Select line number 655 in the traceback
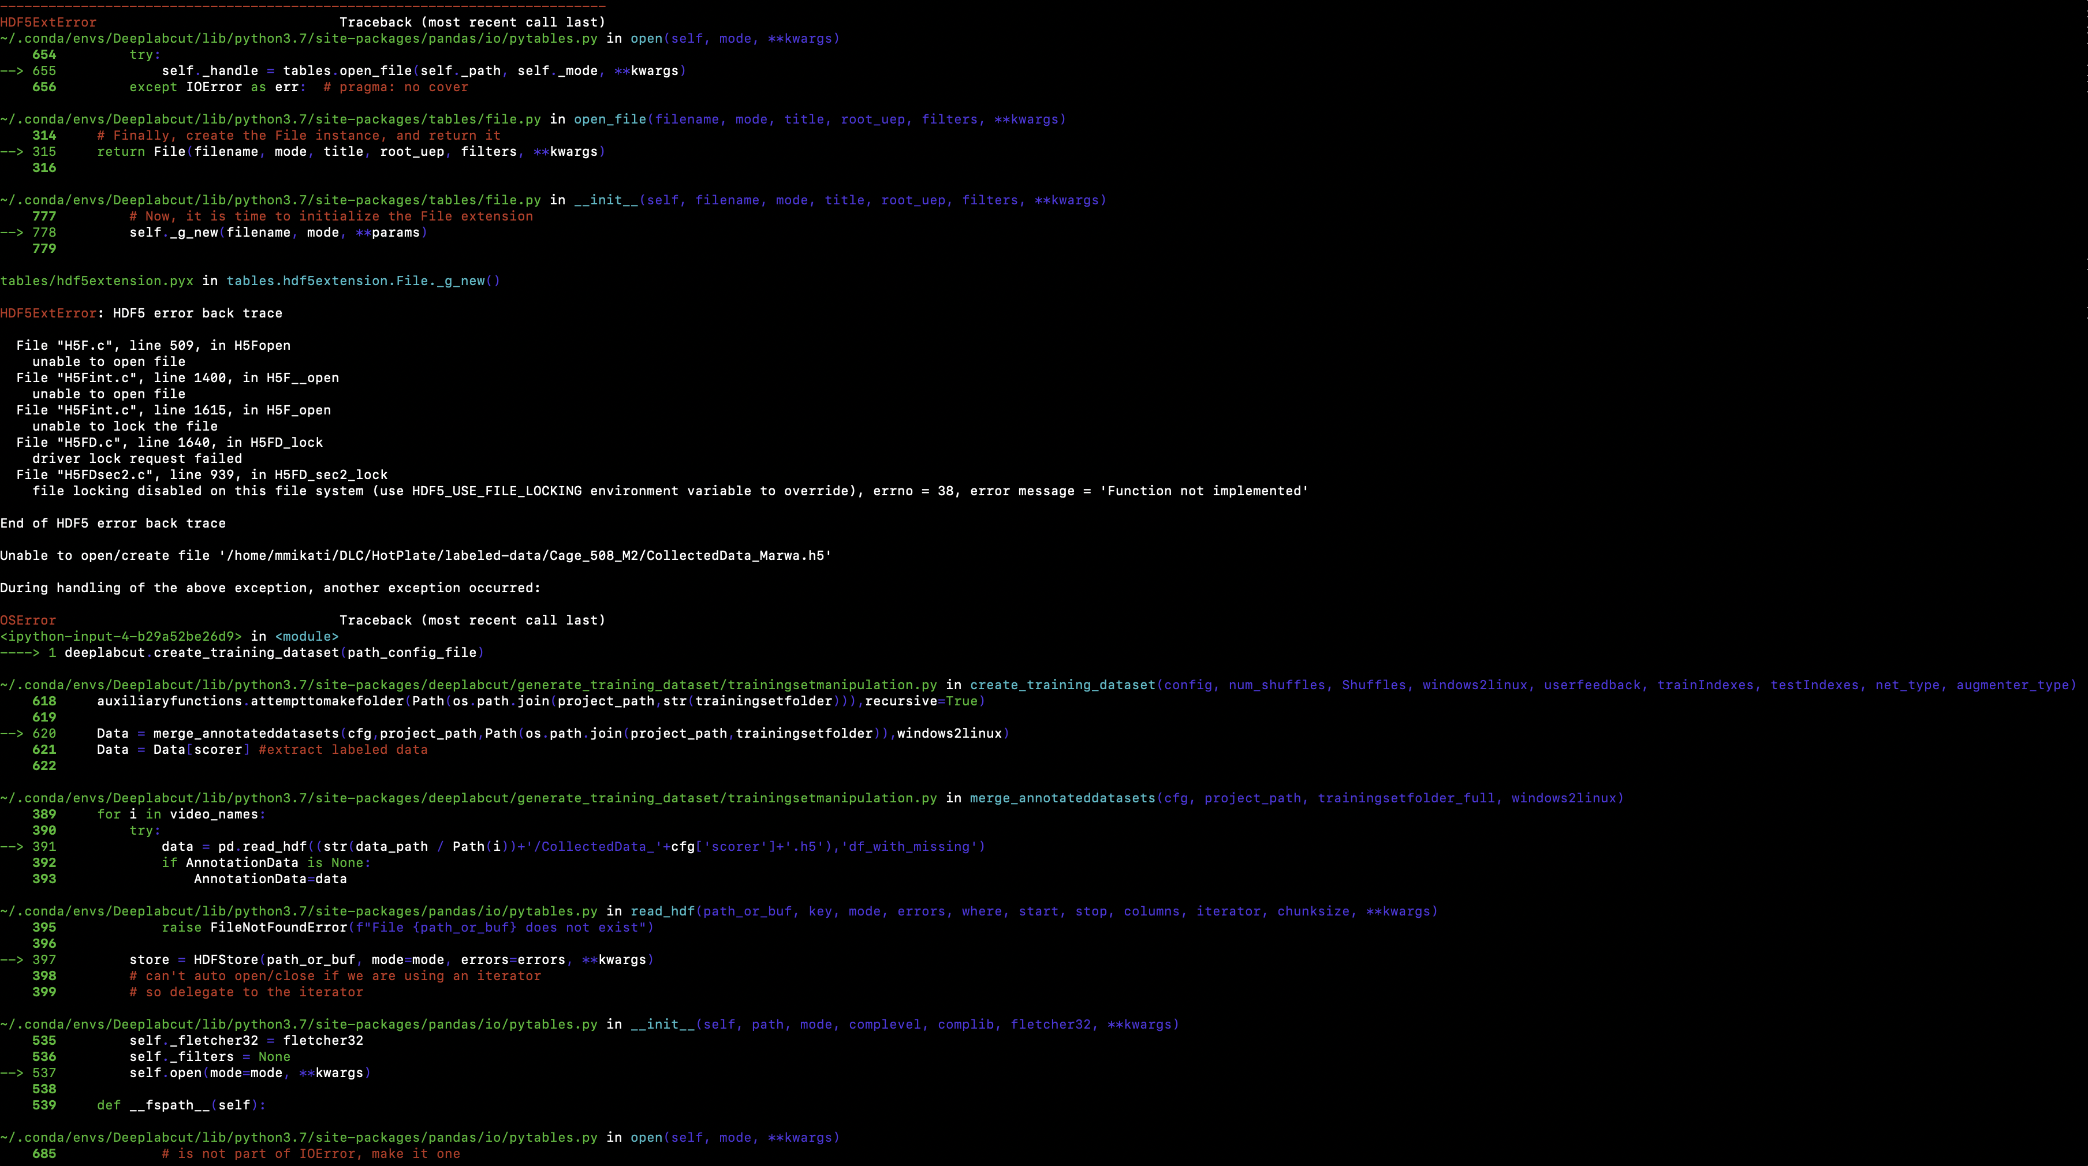 (47, 70)
